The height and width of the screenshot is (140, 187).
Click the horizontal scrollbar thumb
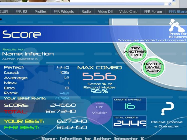point(47,4)
